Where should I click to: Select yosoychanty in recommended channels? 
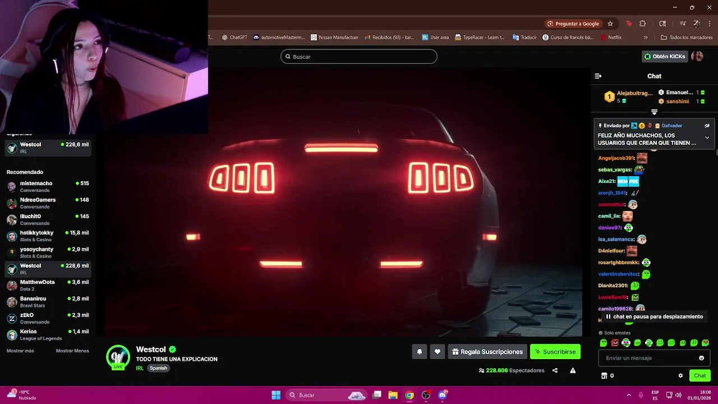(48, 252)
